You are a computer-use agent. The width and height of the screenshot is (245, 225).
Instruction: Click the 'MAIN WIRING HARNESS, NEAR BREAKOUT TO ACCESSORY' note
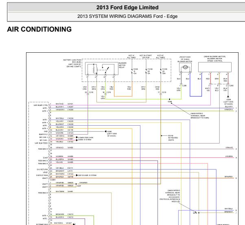(x=170, y=196)
